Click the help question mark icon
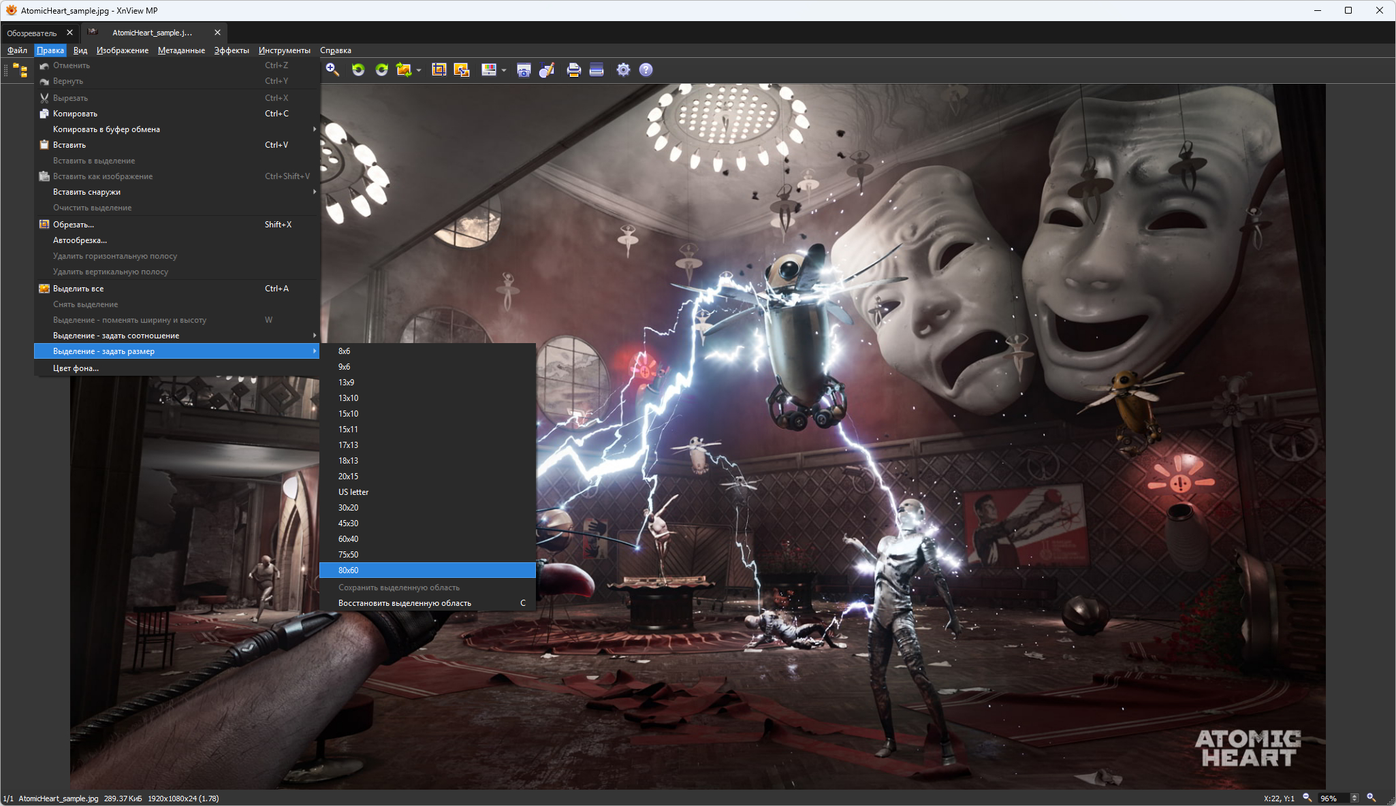 (646, 69)
